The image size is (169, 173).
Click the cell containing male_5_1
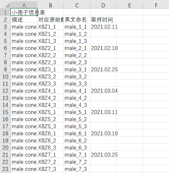[77, 112]
